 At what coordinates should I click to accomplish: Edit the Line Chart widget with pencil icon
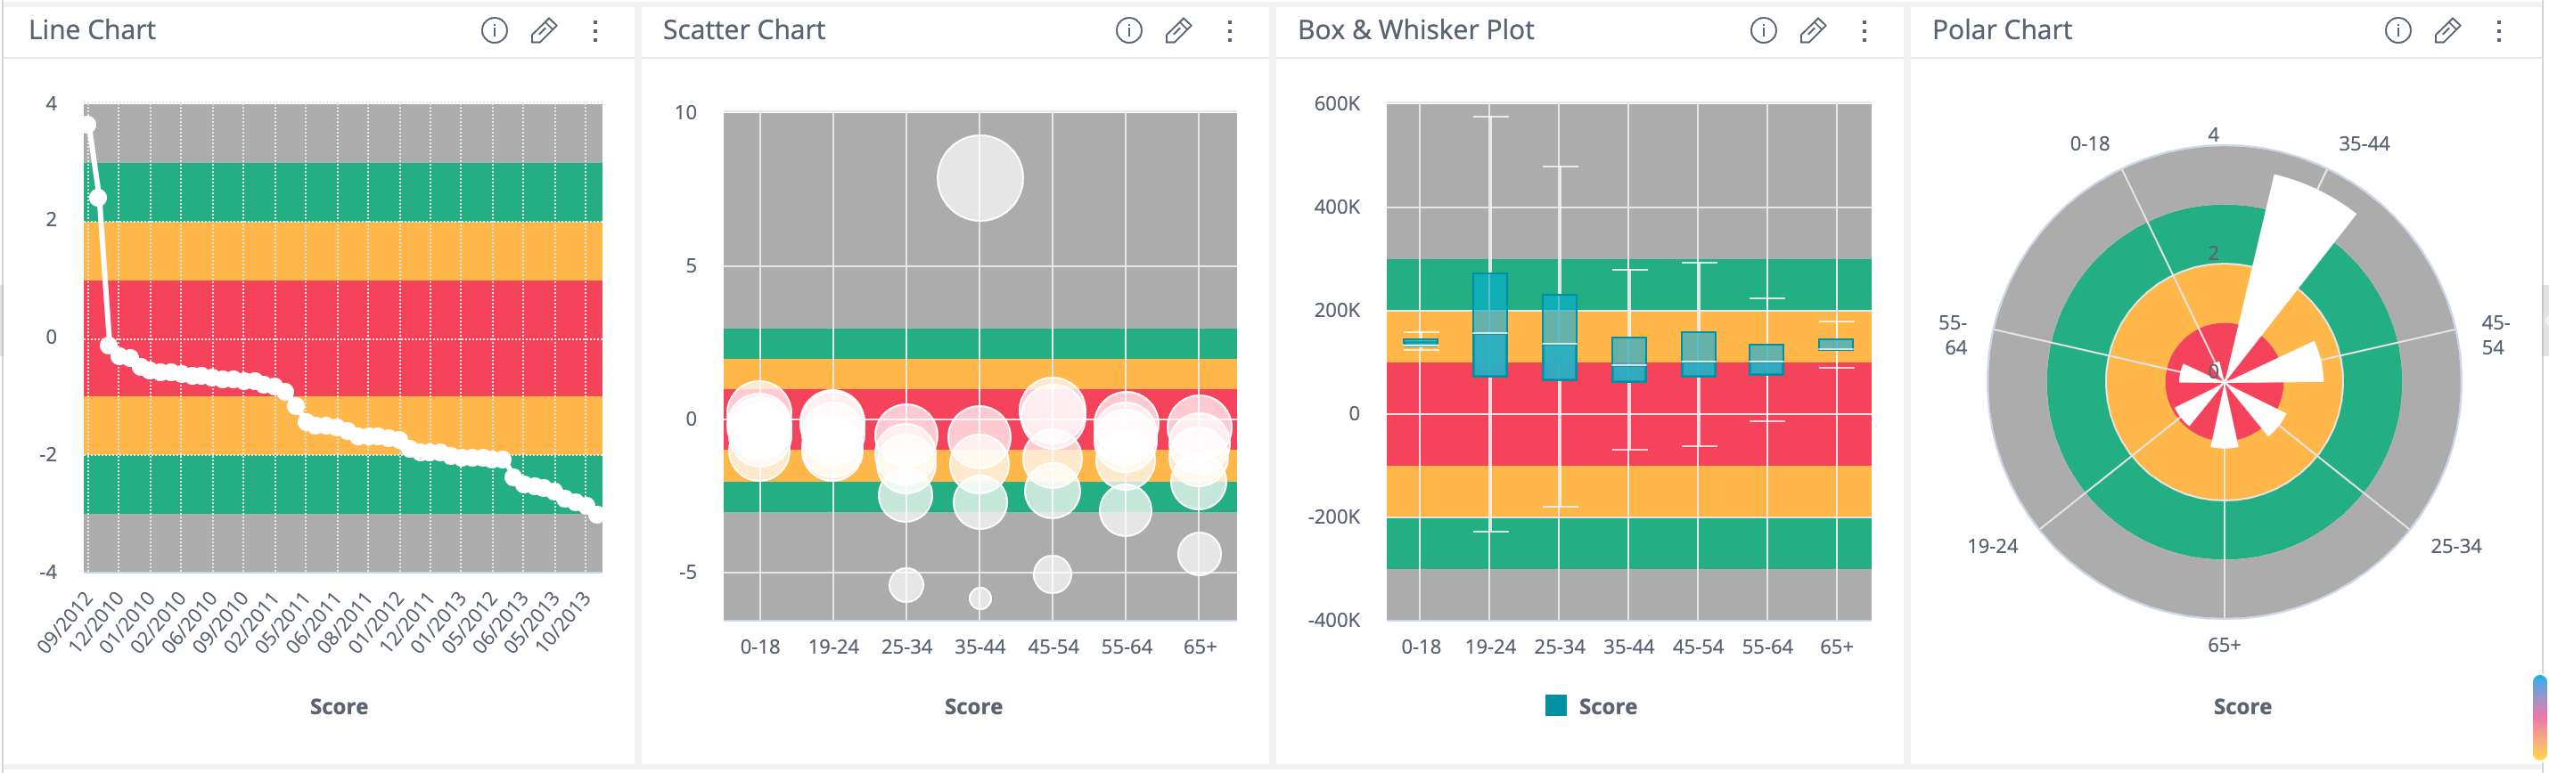tap(544, 30)
